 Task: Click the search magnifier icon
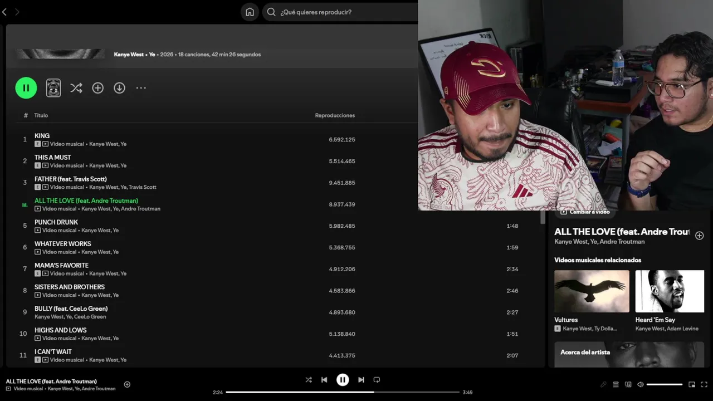click(271, 12)
